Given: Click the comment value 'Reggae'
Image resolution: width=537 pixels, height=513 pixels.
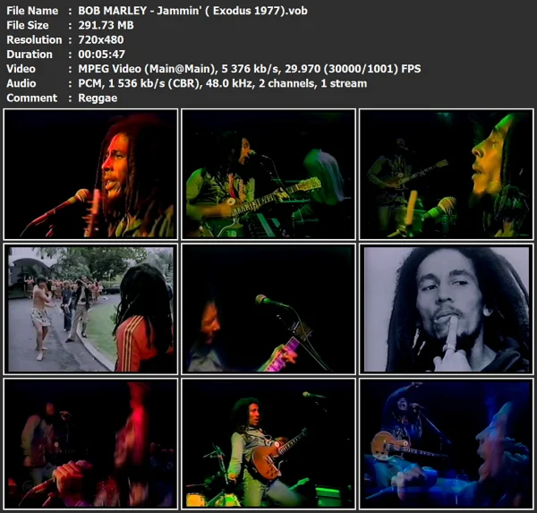Looking at the screenshot, I should [x=98, y=98].
